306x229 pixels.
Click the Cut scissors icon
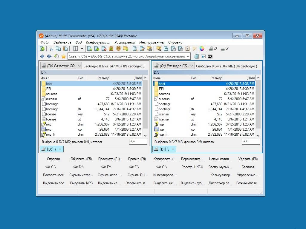coord(51,49)
